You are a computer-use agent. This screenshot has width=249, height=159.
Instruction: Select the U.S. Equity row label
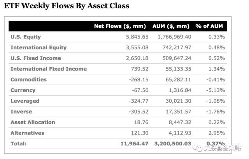(x=26, y=37)
